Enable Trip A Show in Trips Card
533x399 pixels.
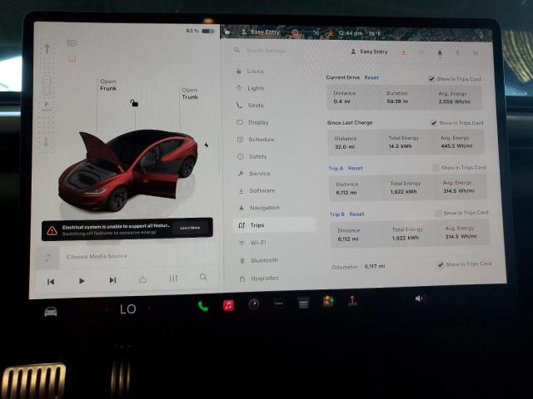pyautogui.click(x=436, y=168)
